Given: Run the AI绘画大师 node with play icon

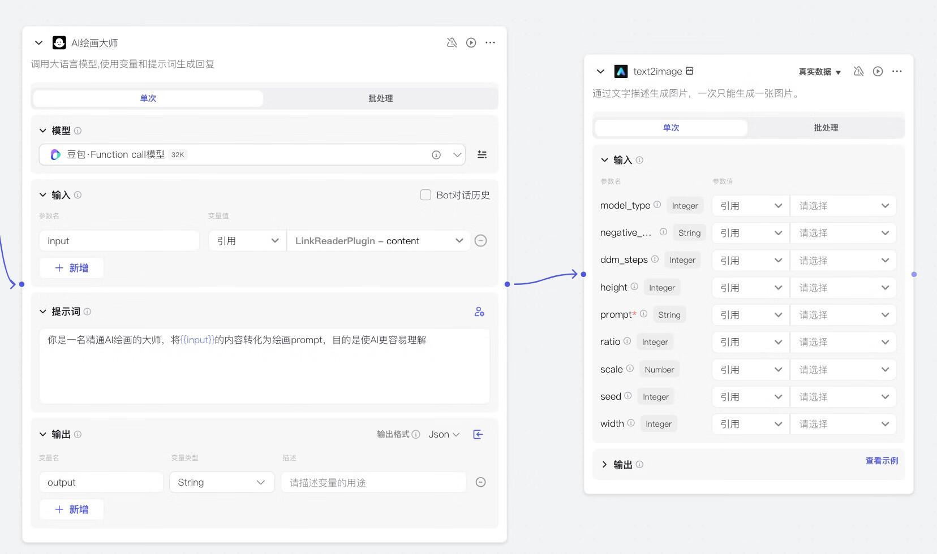Looking at the screenshot, I should (x=471, y=42).
